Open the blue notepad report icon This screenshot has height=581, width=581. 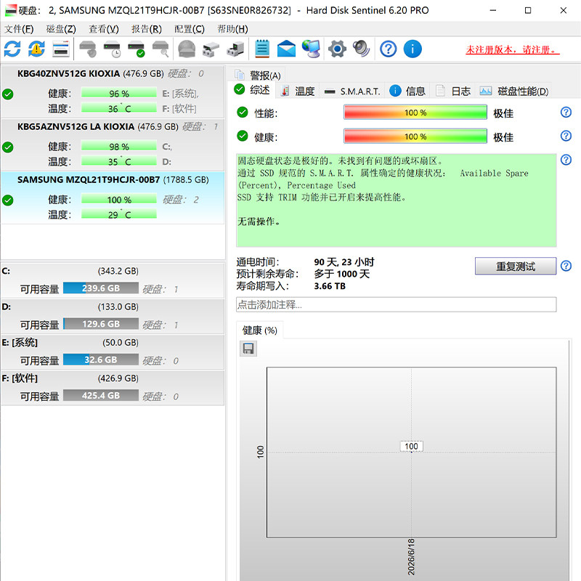(262, 49)
